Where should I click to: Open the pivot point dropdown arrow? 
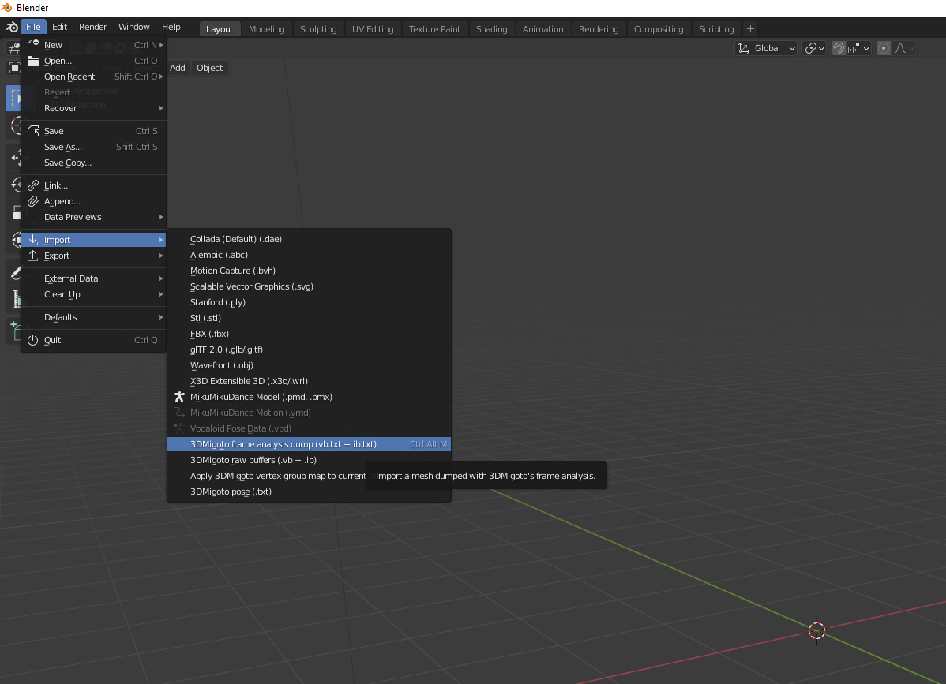(821, 48)
